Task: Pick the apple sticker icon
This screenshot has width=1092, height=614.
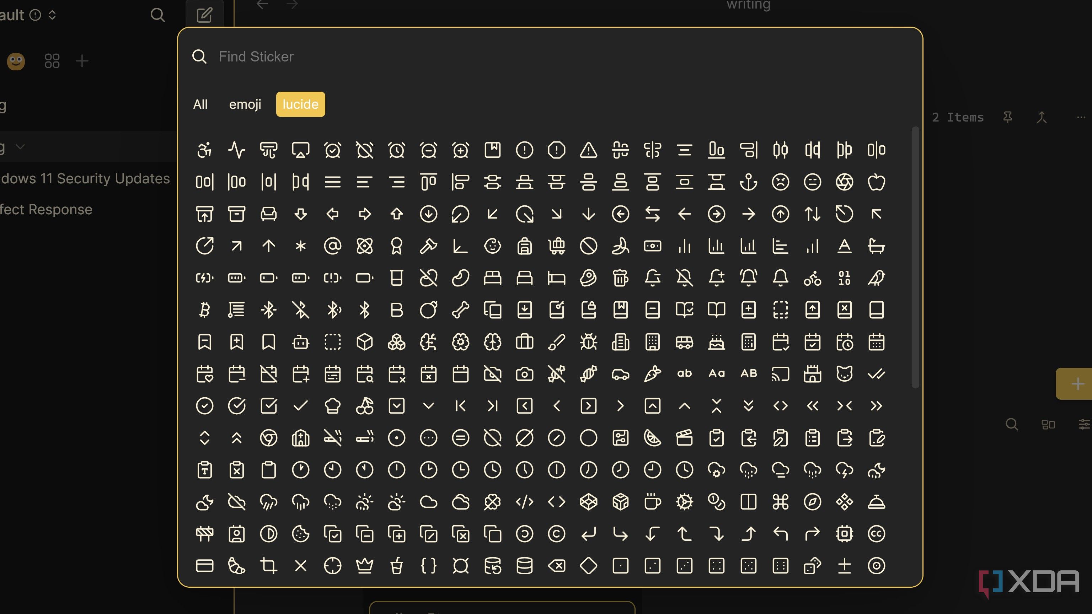Action: [x=876, y=182]
